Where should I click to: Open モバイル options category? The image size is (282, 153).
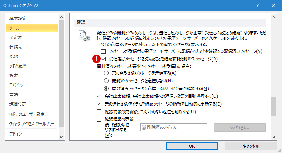(32, 85)
